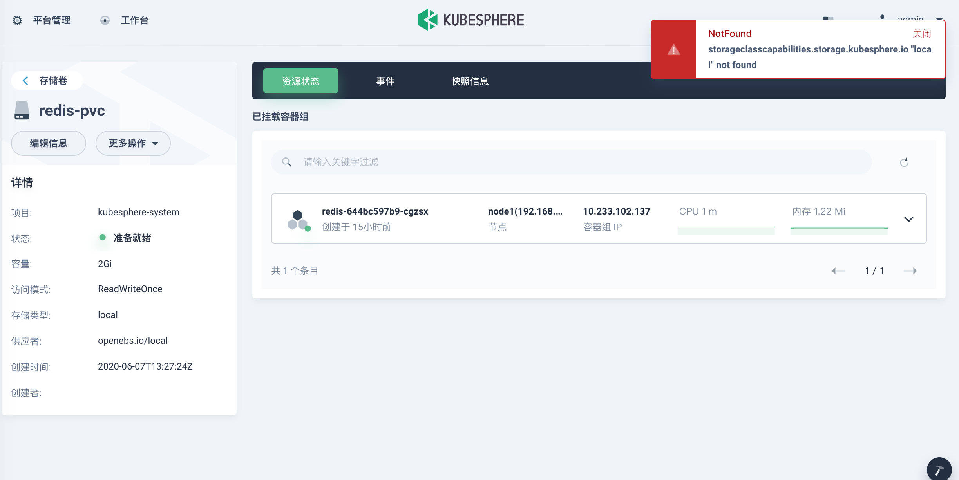Expand the redis-644bc597b9-cgzsx pod row

coord(909,219)
